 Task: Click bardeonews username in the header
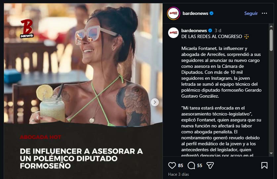point(195,13)
